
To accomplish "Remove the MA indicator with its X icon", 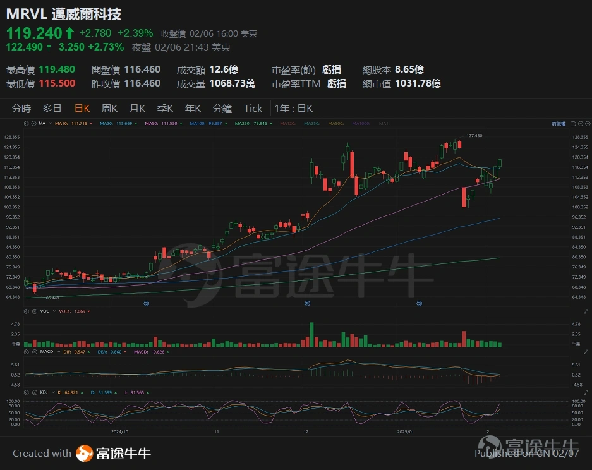I will [33, 123].
